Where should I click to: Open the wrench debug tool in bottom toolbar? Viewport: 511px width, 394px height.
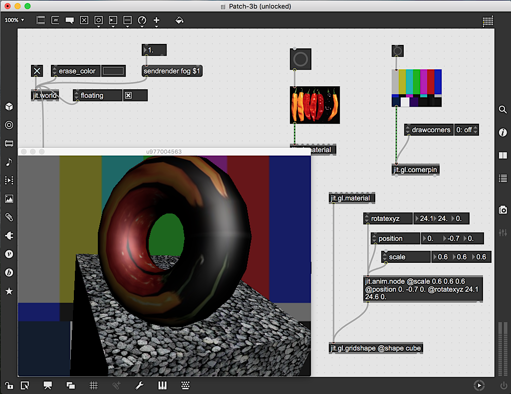tap(140, 386)
